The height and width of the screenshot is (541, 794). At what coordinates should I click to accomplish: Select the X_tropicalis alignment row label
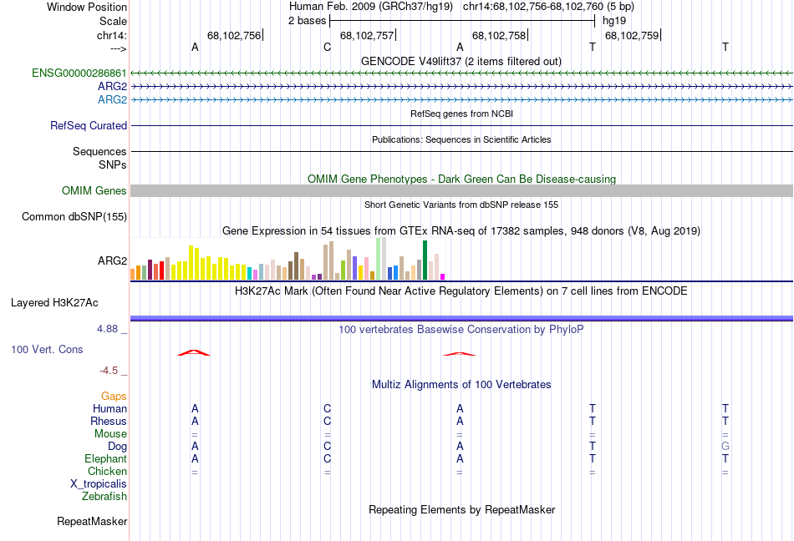[99, 484]
